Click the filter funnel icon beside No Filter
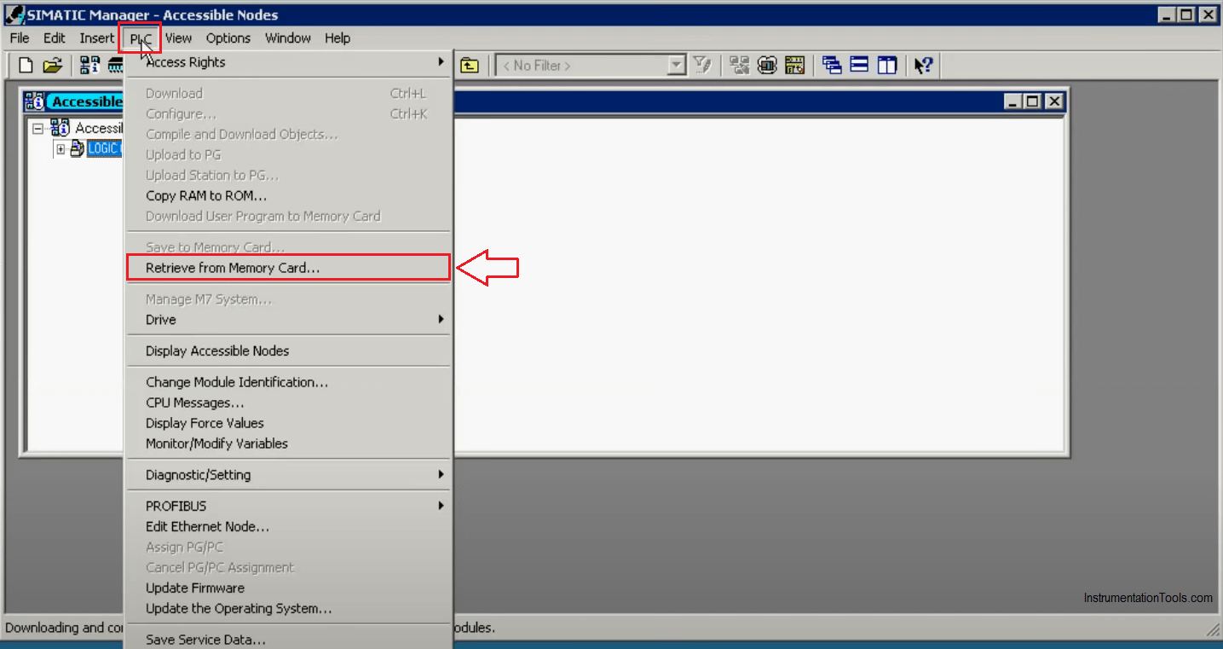The image size is (1223, 649). point(701,66)
